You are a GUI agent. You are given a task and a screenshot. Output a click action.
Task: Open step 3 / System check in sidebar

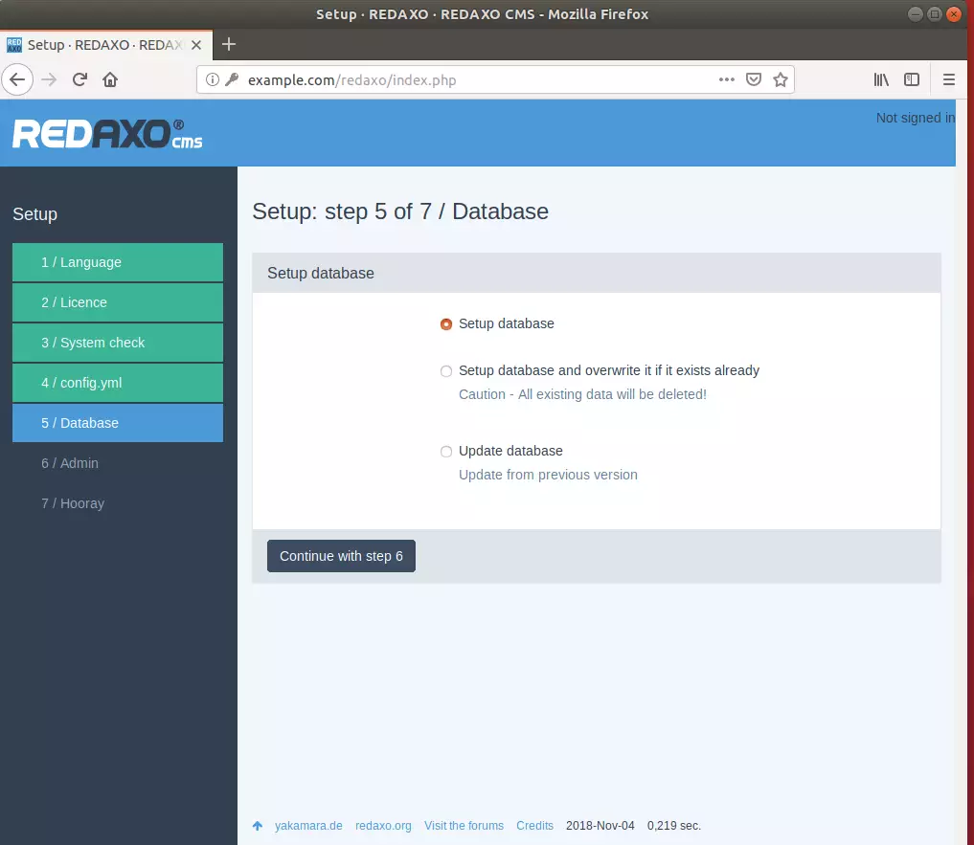pos(118,343)
